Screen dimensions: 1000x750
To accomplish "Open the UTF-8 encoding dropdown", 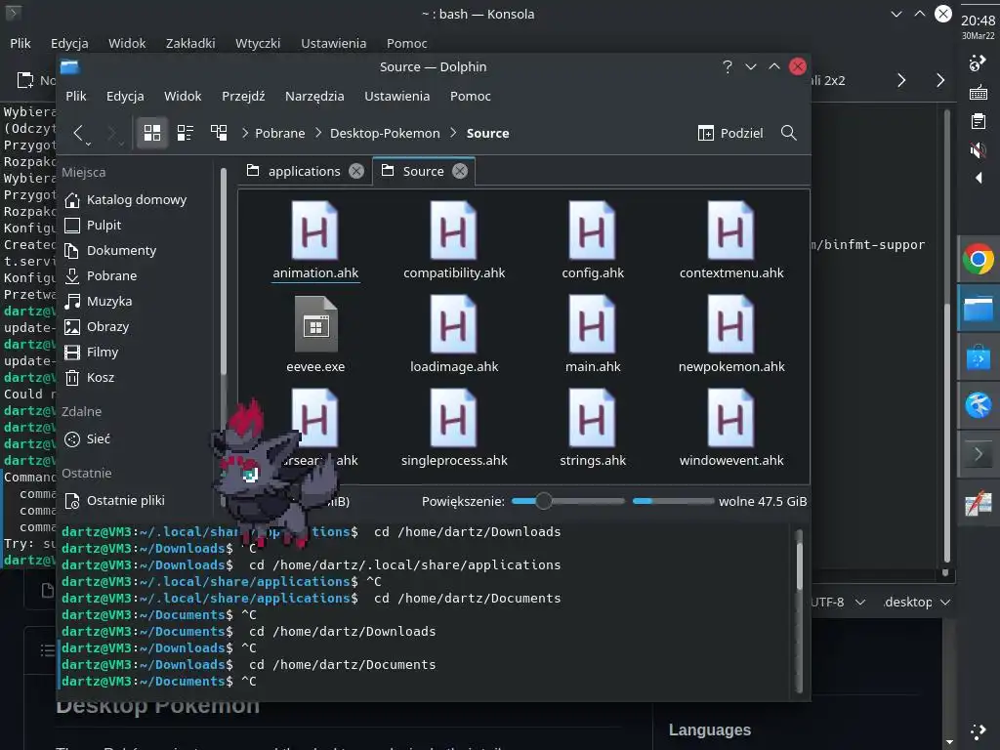I will point(838,602).
